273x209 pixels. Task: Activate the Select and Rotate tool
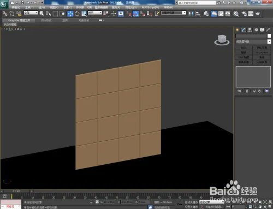click(77, 14)
